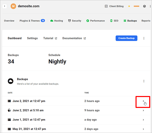Click the Nightly schedule value
Image resolution: width=152 pixels, height=133 pixels.
coord(57,62)
